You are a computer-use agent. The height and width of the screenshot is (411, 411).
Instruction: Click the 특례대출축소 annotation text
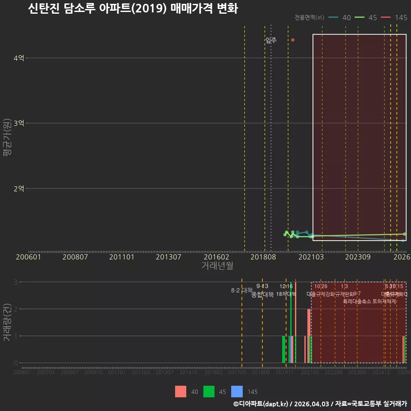tap(357, 301)
